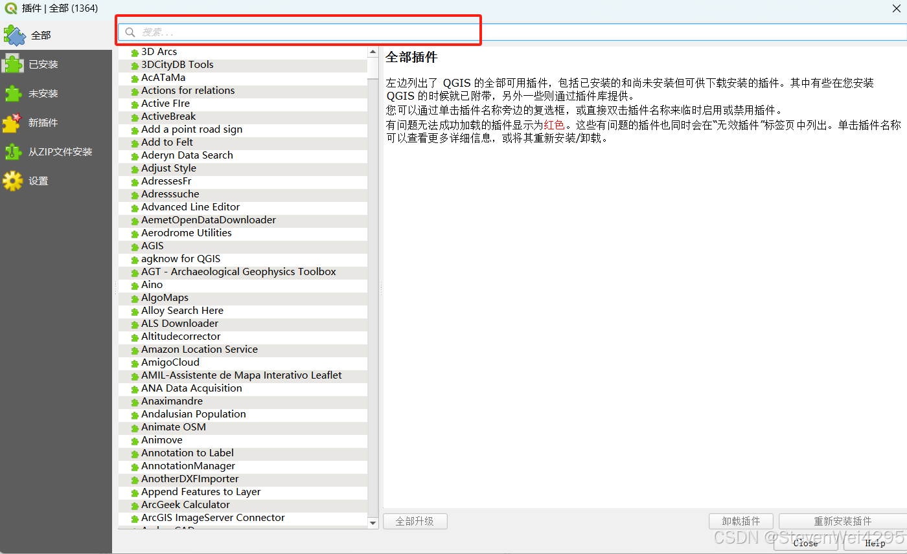Select AMIL-Assistente de Mapa Interativo Leaflet
The image size is (907, 554).
click(x=243, y=375)
